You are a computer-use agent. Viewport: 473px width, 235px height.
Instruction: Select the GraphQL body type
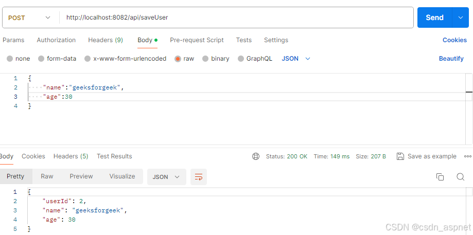pos(255,59)
